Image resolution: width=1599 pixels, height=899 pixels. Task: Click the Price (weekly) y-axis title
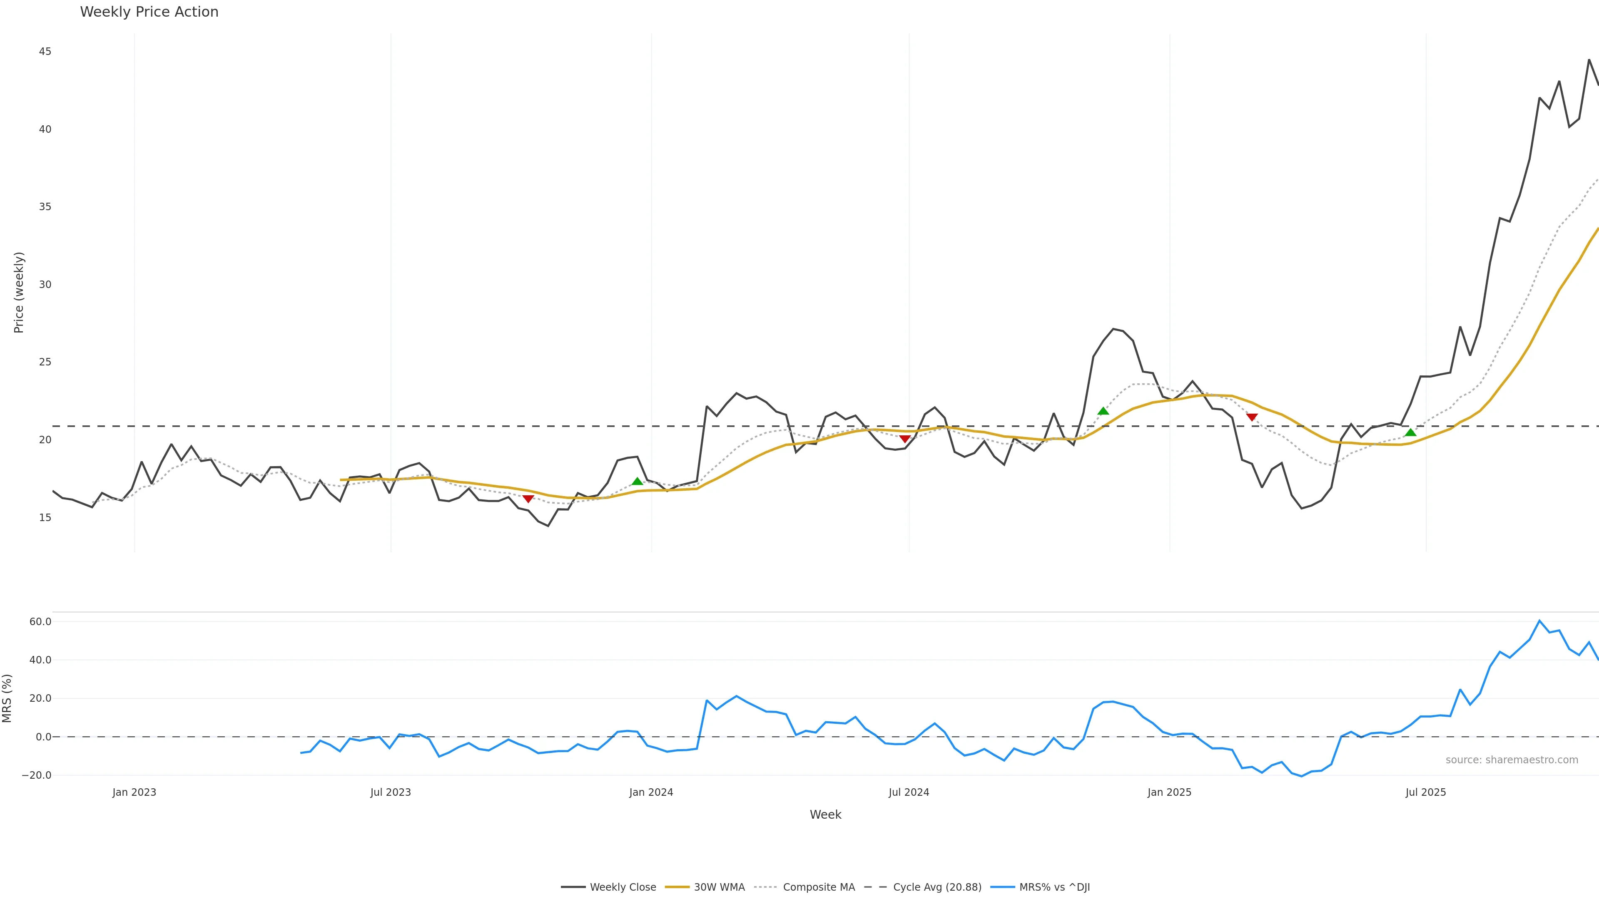click(x=19, y=292)
